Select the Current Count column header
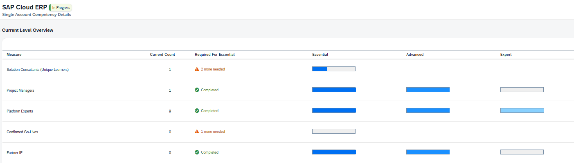The width and height of the screenshot is (574, 163). point(162,55)
